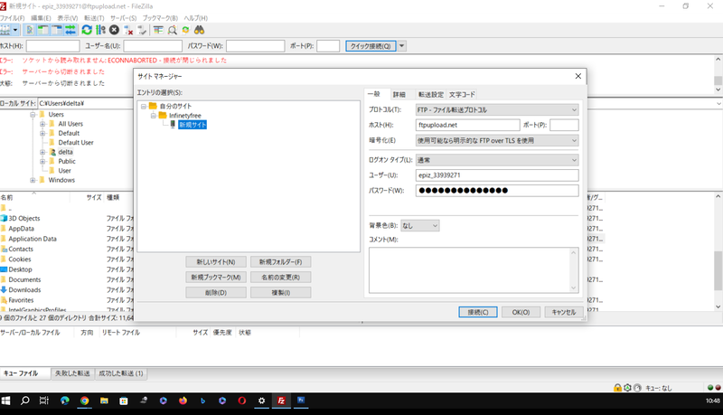This screenshot has width=723, height=415.
Task: Open Firefox from the Windows taskbar
Action: [183, 400]
